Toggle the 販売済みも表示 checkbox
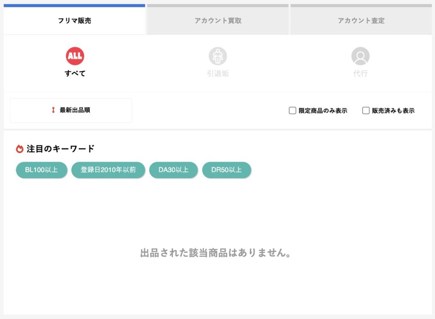The width and height of the screenshot is (435, 319). (366, 111)
